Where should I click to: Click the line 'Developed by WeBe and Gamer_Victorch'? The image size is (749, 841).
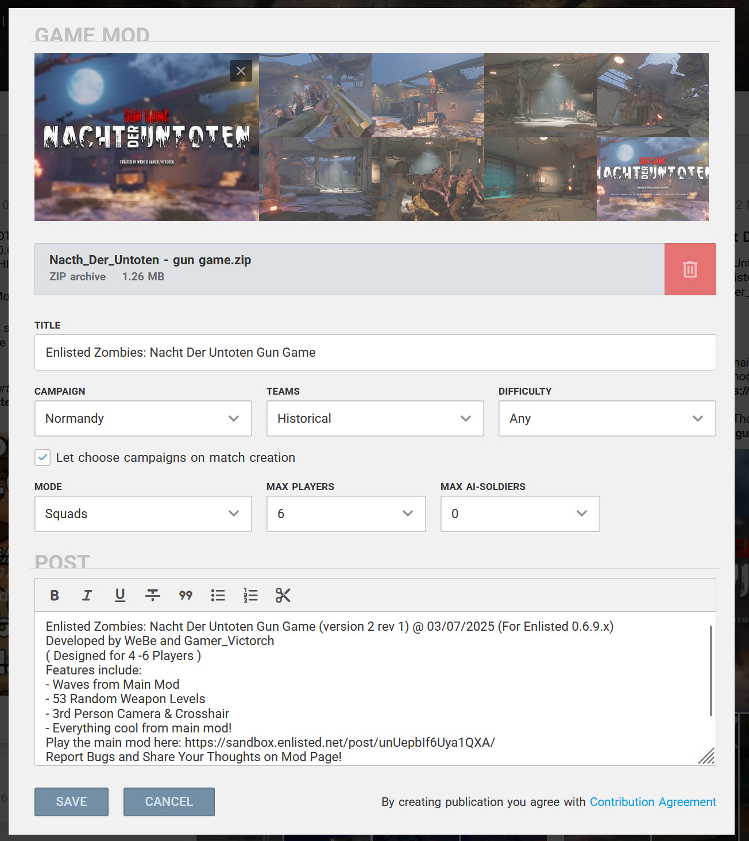160,641
